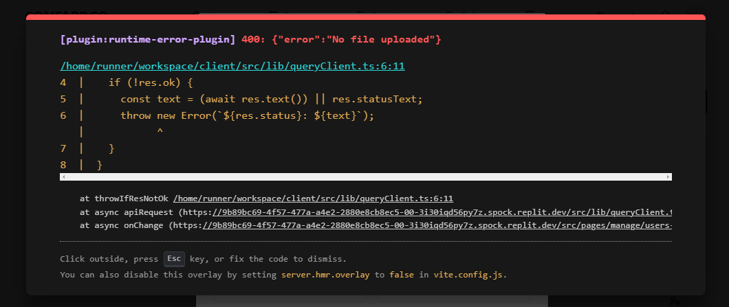Screen dimensions: 729x307
Task: Click the left arrow of the code scrollbar
Action: click(63, 177)
